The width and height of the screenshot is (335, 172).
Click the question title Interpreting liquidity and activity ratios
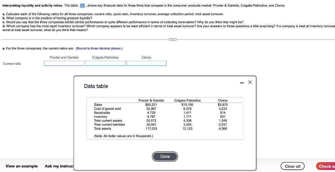32,6
